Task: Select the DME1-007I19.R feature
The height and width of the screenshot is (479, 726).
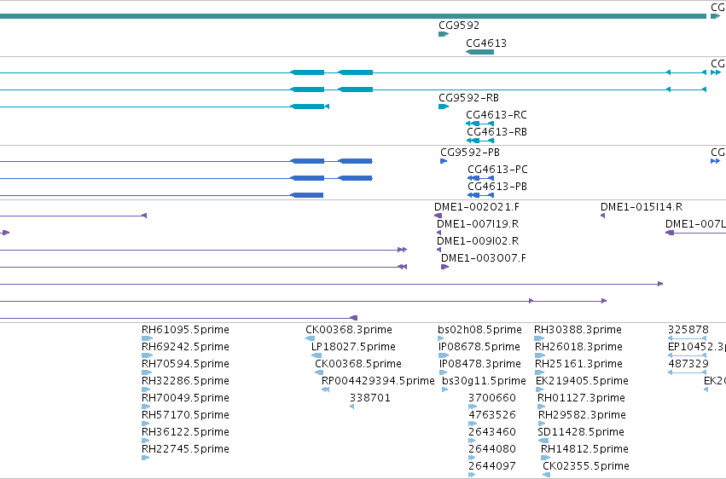Action: point(478,224)
